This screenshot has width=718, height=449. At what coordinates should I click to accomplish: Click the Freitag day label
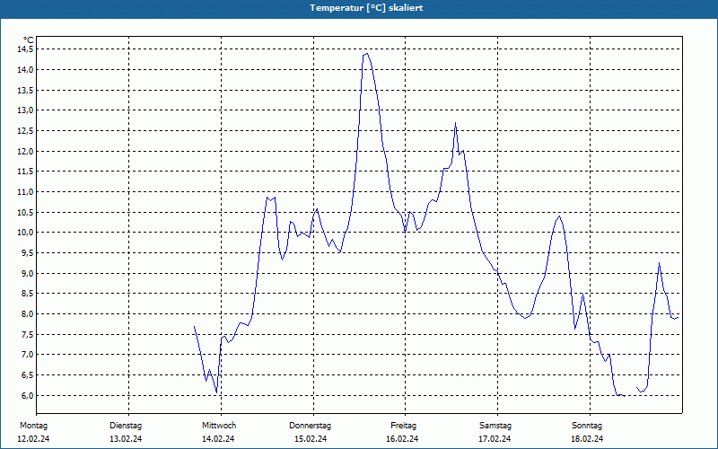pos(403,426)
